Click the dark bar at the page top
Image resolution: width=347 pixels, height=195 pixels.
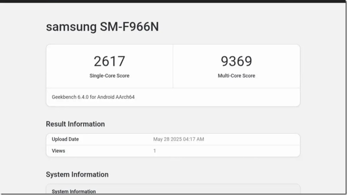173,1
